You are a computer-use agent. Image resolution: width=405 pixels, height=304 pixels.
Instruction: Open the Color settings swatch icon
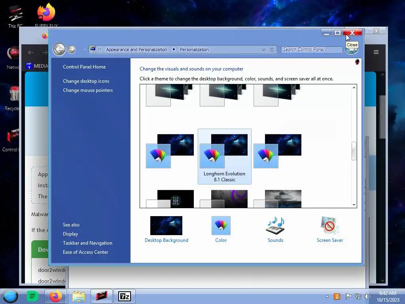(x=221, y=226)
